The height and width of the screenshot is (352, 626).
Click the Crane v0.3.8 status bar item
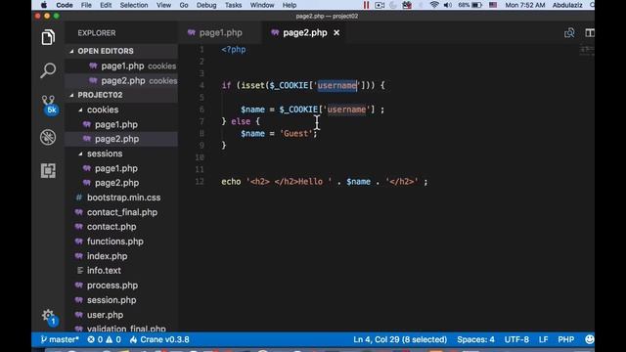tap(159, 339)
